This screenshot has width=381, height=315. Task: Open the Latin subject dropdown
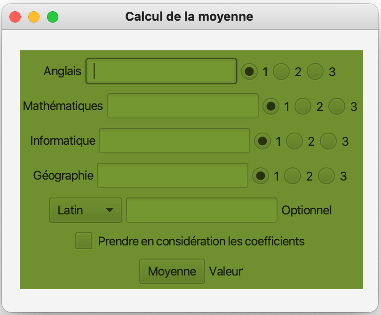pos(86,210)
